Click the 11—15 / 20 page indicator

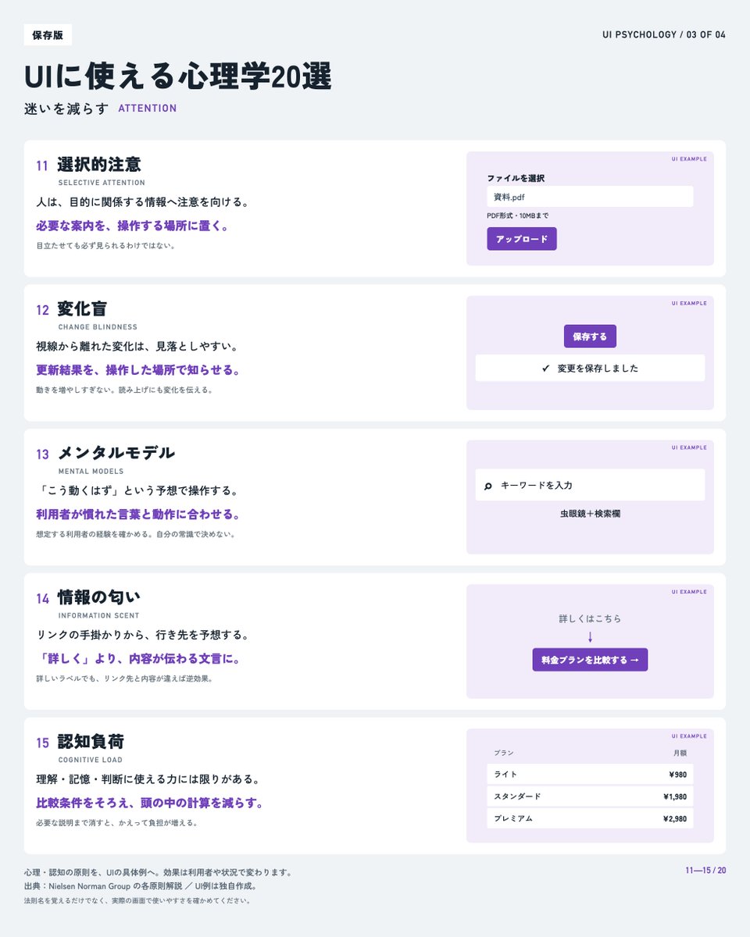[705, 870]
